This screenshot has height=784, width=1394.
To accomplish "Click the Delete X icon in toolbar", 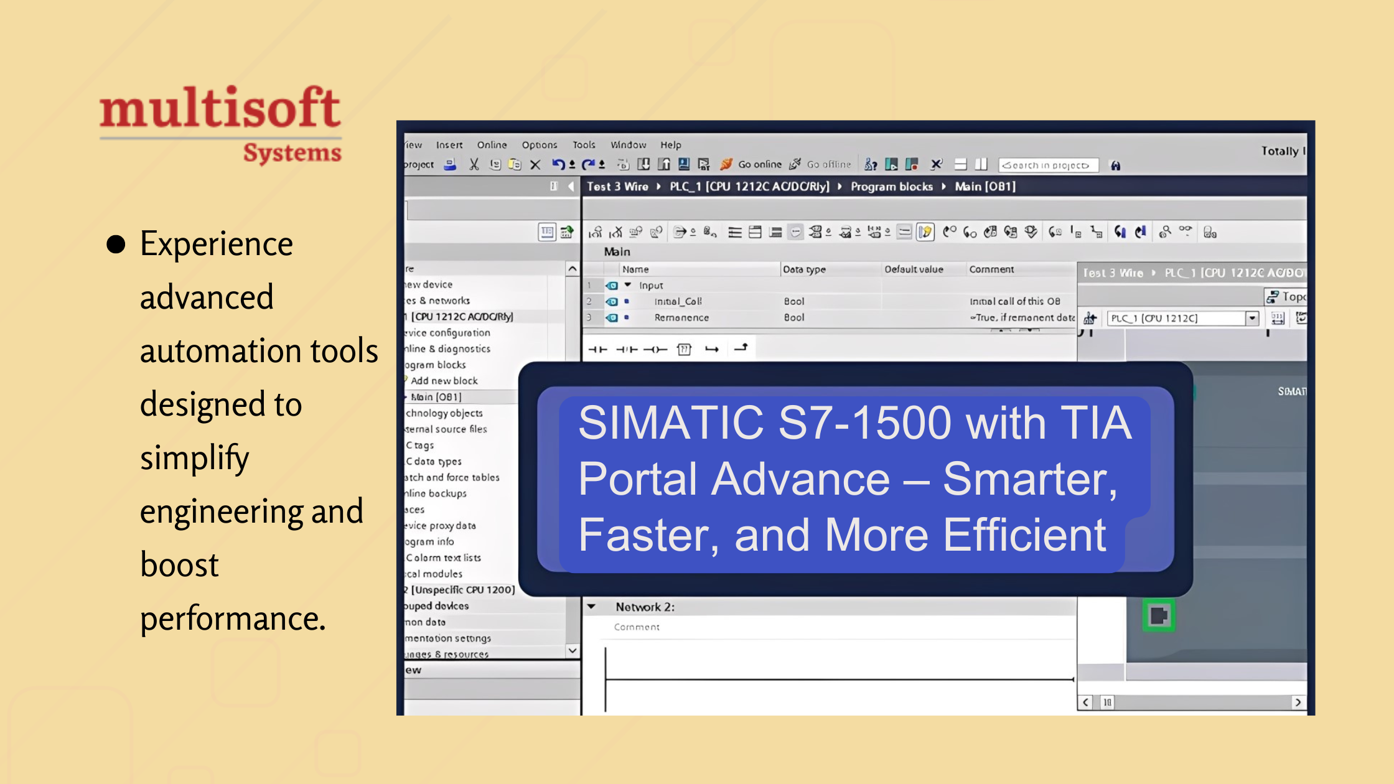I will point(535,164).
